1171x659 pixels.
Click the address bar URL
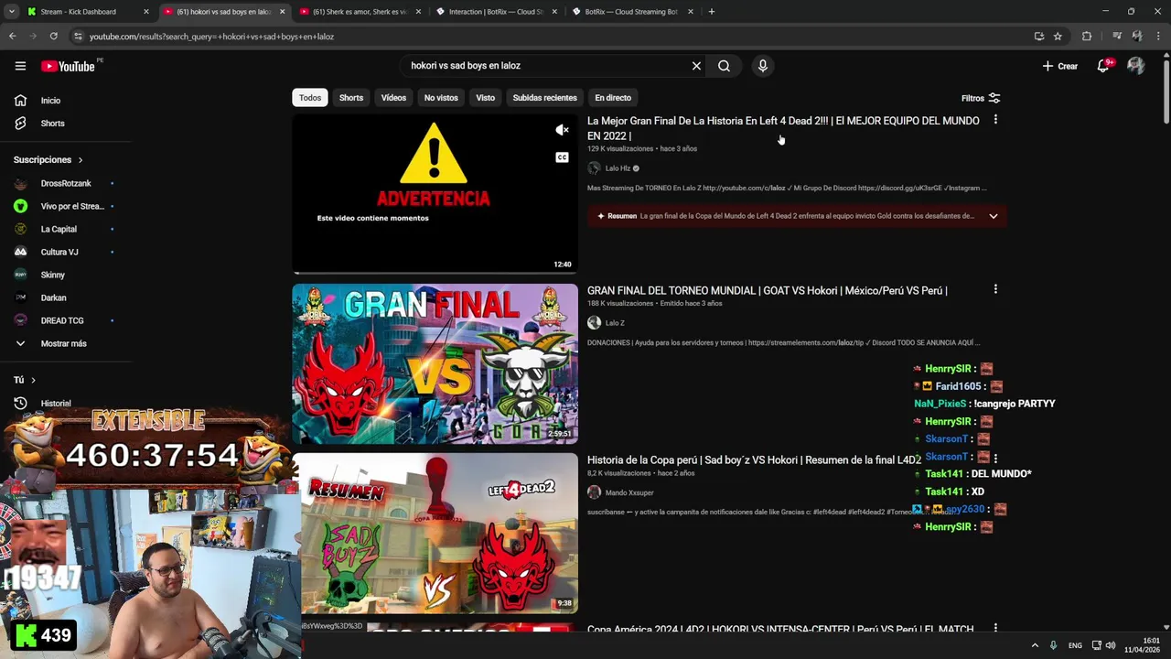(x=211, y=37)
